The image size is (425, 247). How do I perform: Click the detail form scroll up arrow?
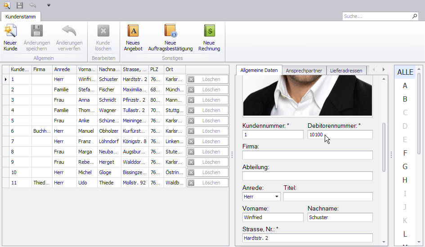pyautogui.click(x=384, y=79)
